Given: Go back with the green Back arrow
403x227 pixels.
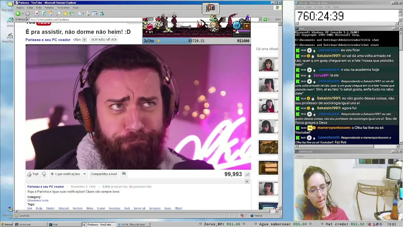Looking at the screenshot, I should point(18,14).
